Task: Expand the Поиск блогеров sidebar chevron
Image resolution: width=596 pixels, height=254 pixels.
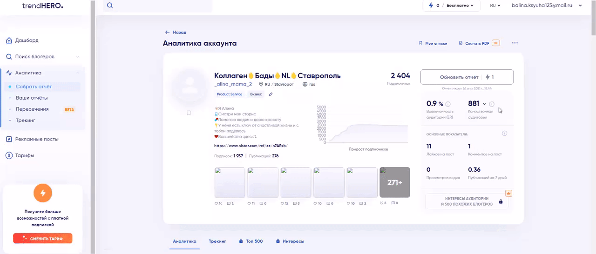Action: pyautogui.click(x=77, y=57)
